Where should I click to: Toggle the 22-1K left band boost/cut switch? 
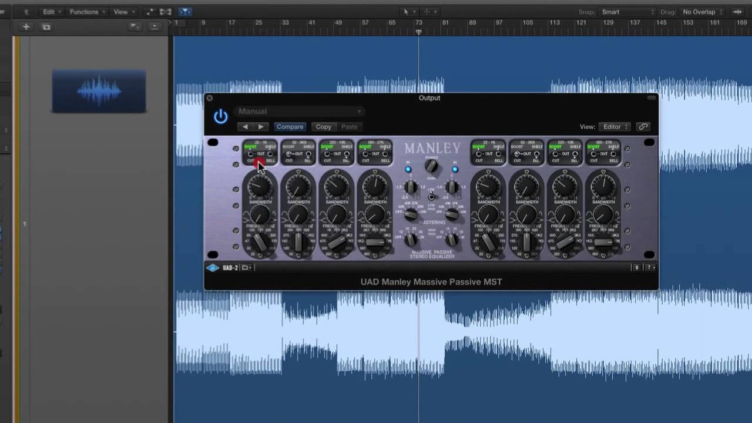(250, 155)
